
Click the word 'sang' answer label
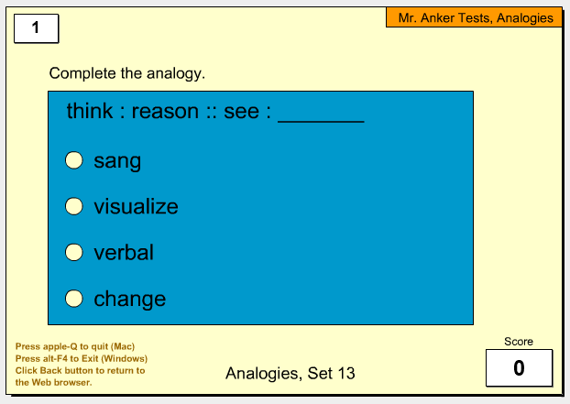click(x=117, y=161)
